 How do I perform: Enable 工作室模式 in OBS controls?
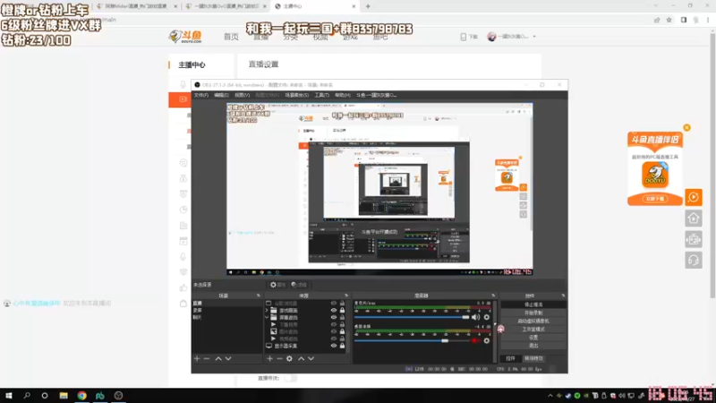click(x=533, y=329)
